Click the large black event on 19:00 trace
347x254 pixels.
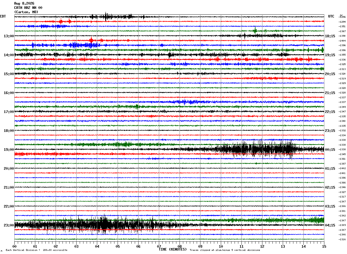point(255,149)
